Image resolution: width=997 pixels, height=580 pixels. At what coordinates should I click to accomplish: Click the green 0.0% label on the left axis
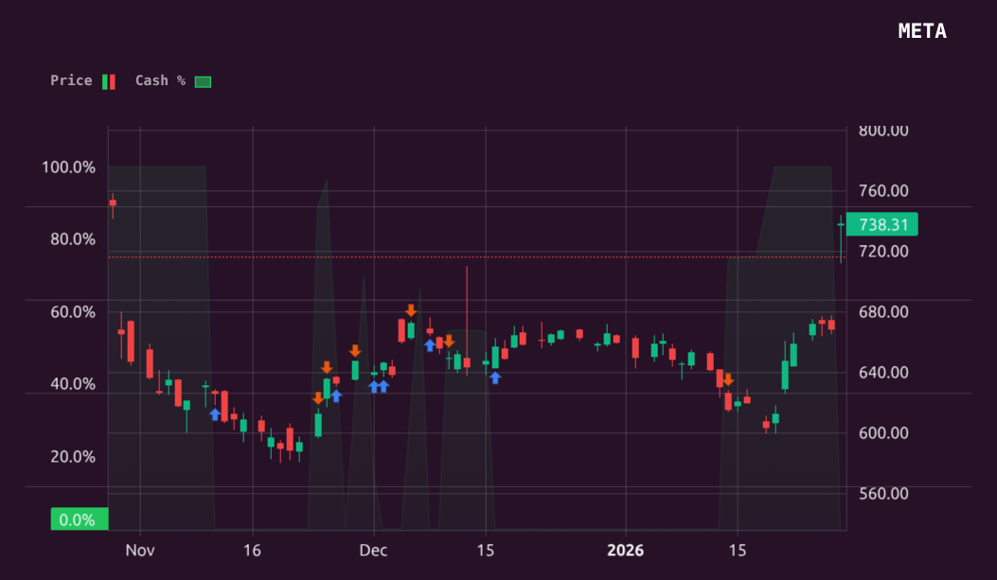[80, 518]
